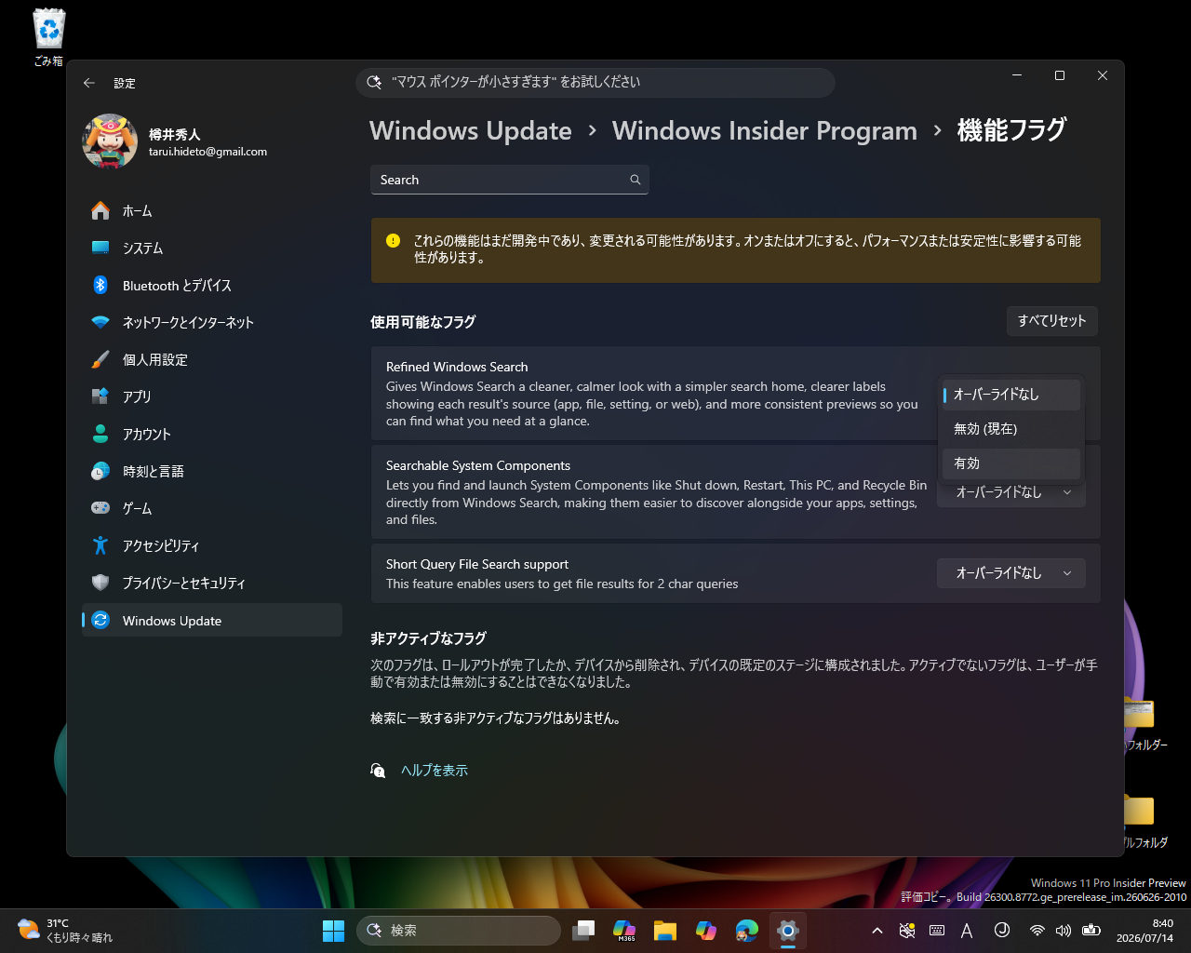Click the user profile avatar picture
The height and width of the screenshot is (953, 1191).
tap(110, 141)
